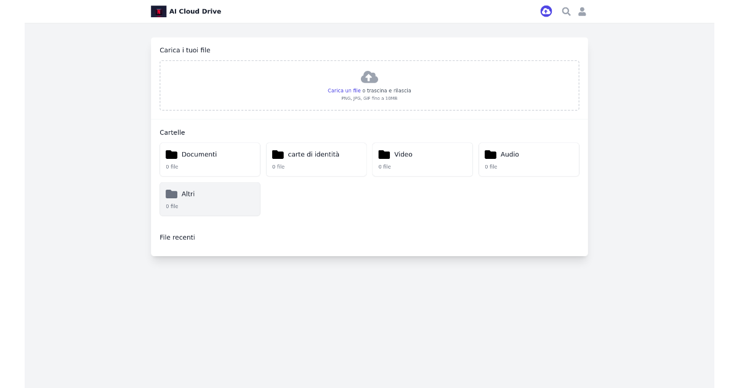This screenshot has height=388, width=739.
Task: Open the carte di identità folder
Action: click(317, 159)
